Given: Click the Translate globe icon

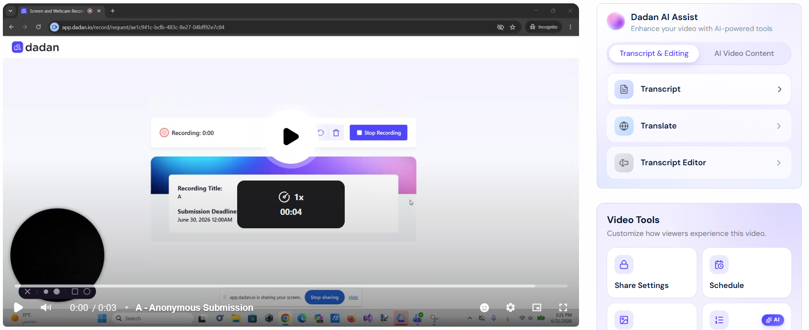Looking at the screenshot, I should (x=624, y=126).
